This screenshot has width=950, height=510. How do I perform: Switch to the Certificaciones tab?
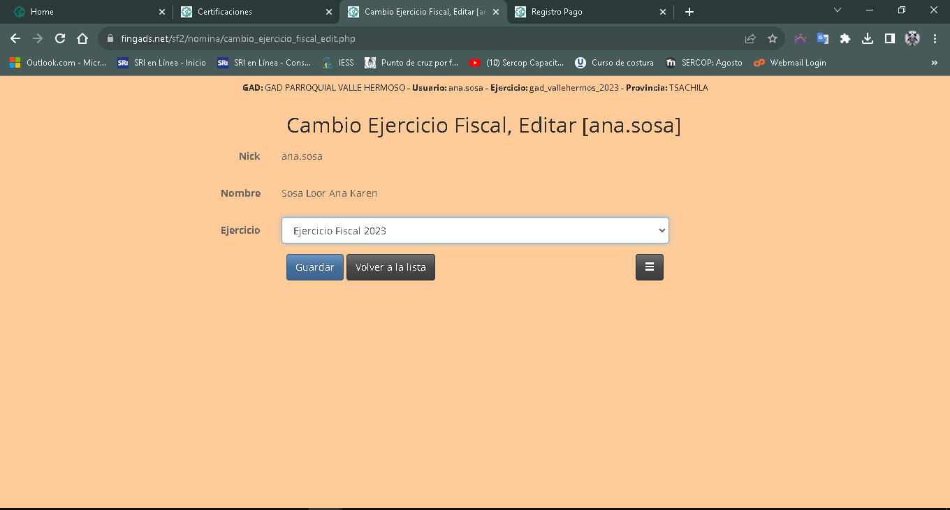coord(251,12)
